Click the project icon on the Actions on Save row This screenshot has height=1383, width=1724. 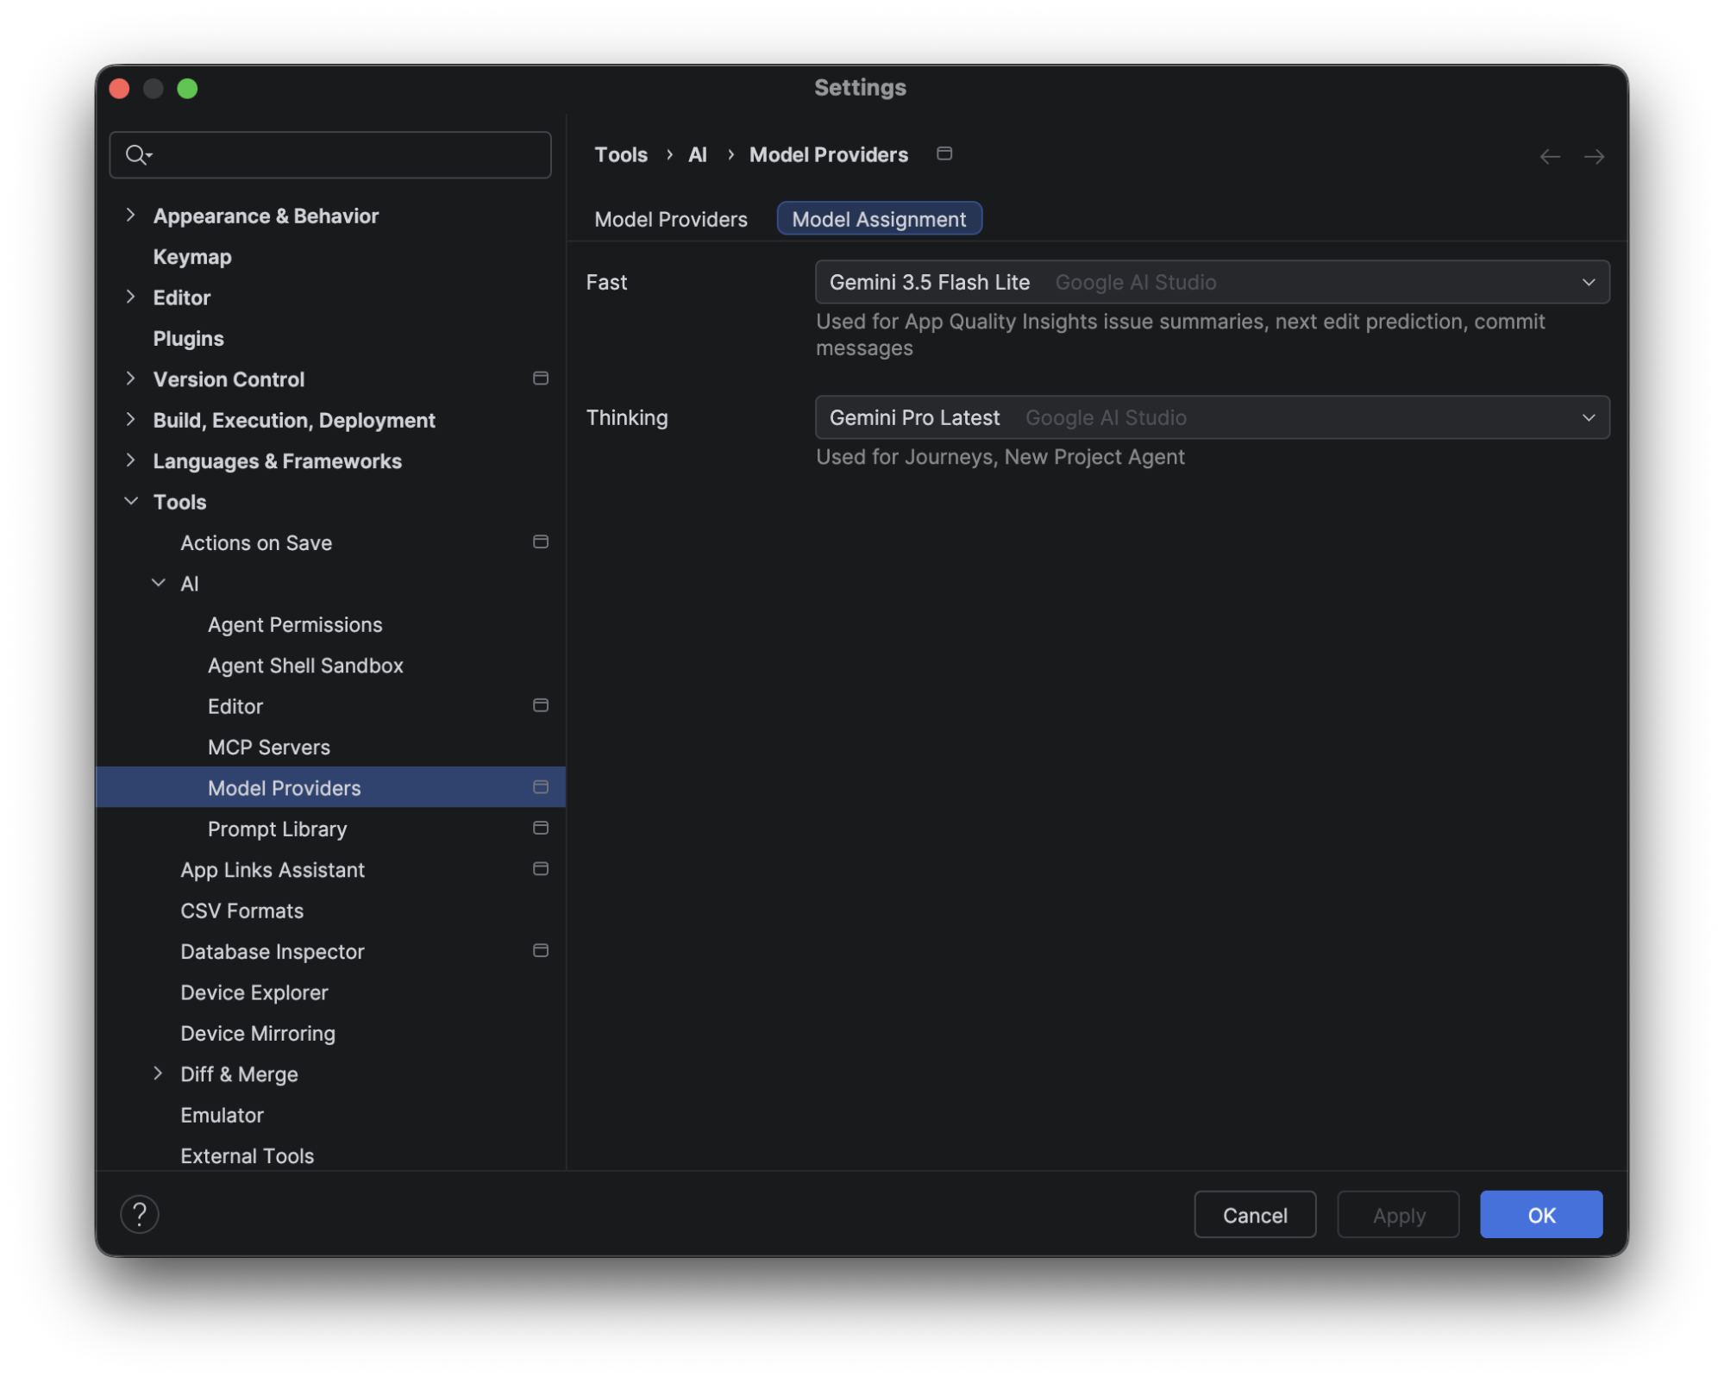point(541,542)
